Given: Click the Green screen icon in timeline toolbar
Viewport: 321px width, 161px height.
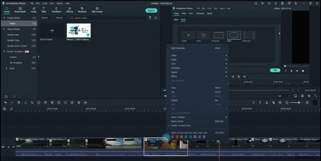Looking at the screenshot, I should (52, 103).
